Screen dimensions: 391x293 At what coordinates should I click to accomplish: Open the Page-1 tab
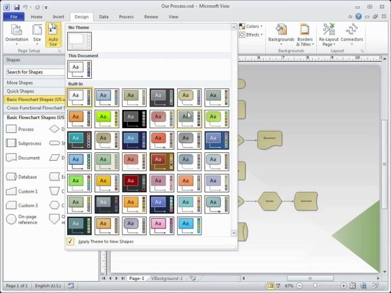coord(137,279)
